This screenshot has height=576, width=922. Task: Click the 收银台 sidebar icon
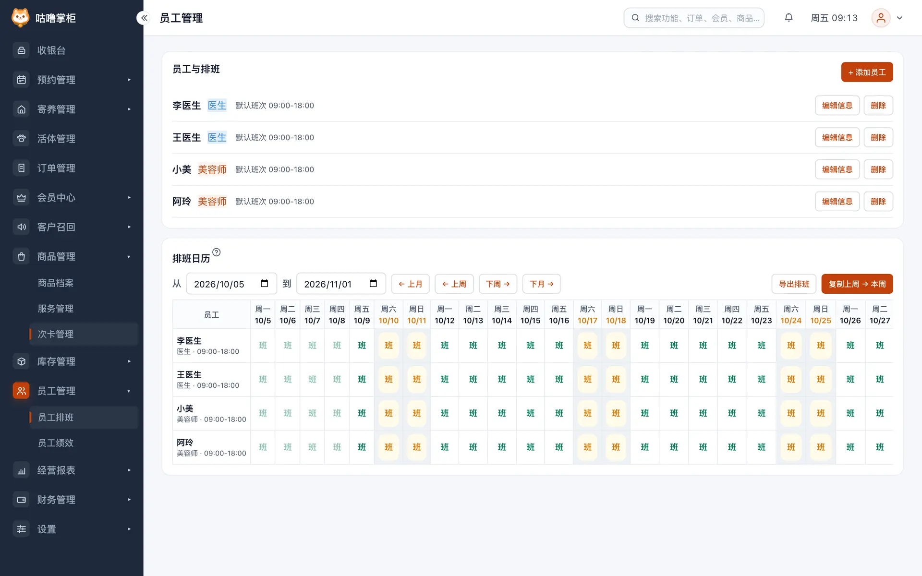tap(21, 50)
